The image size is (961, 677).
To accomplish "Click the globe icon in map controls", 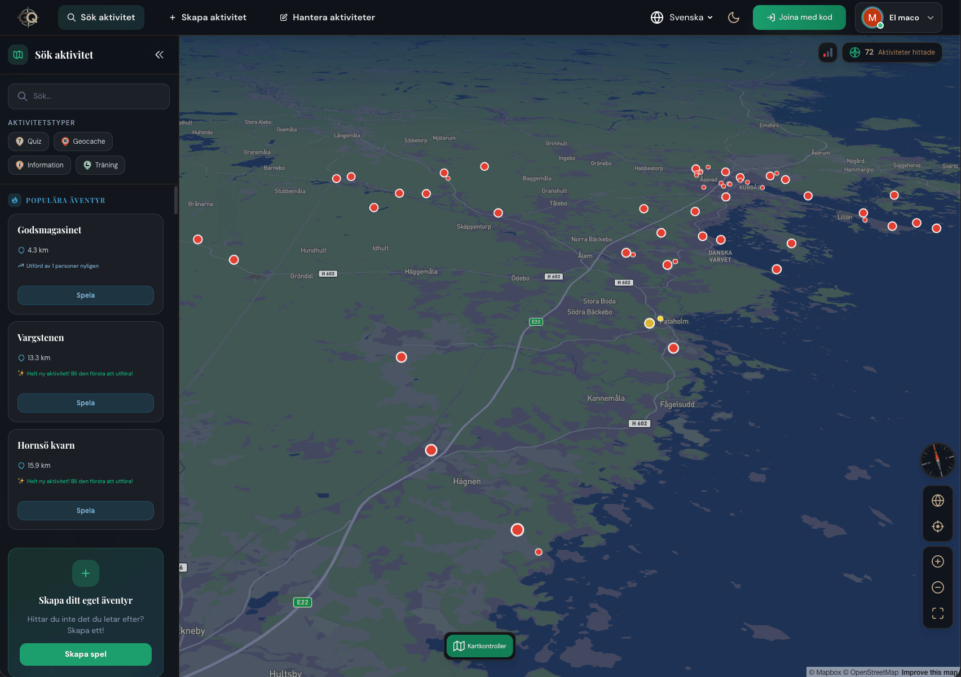I will pos(937,501).
